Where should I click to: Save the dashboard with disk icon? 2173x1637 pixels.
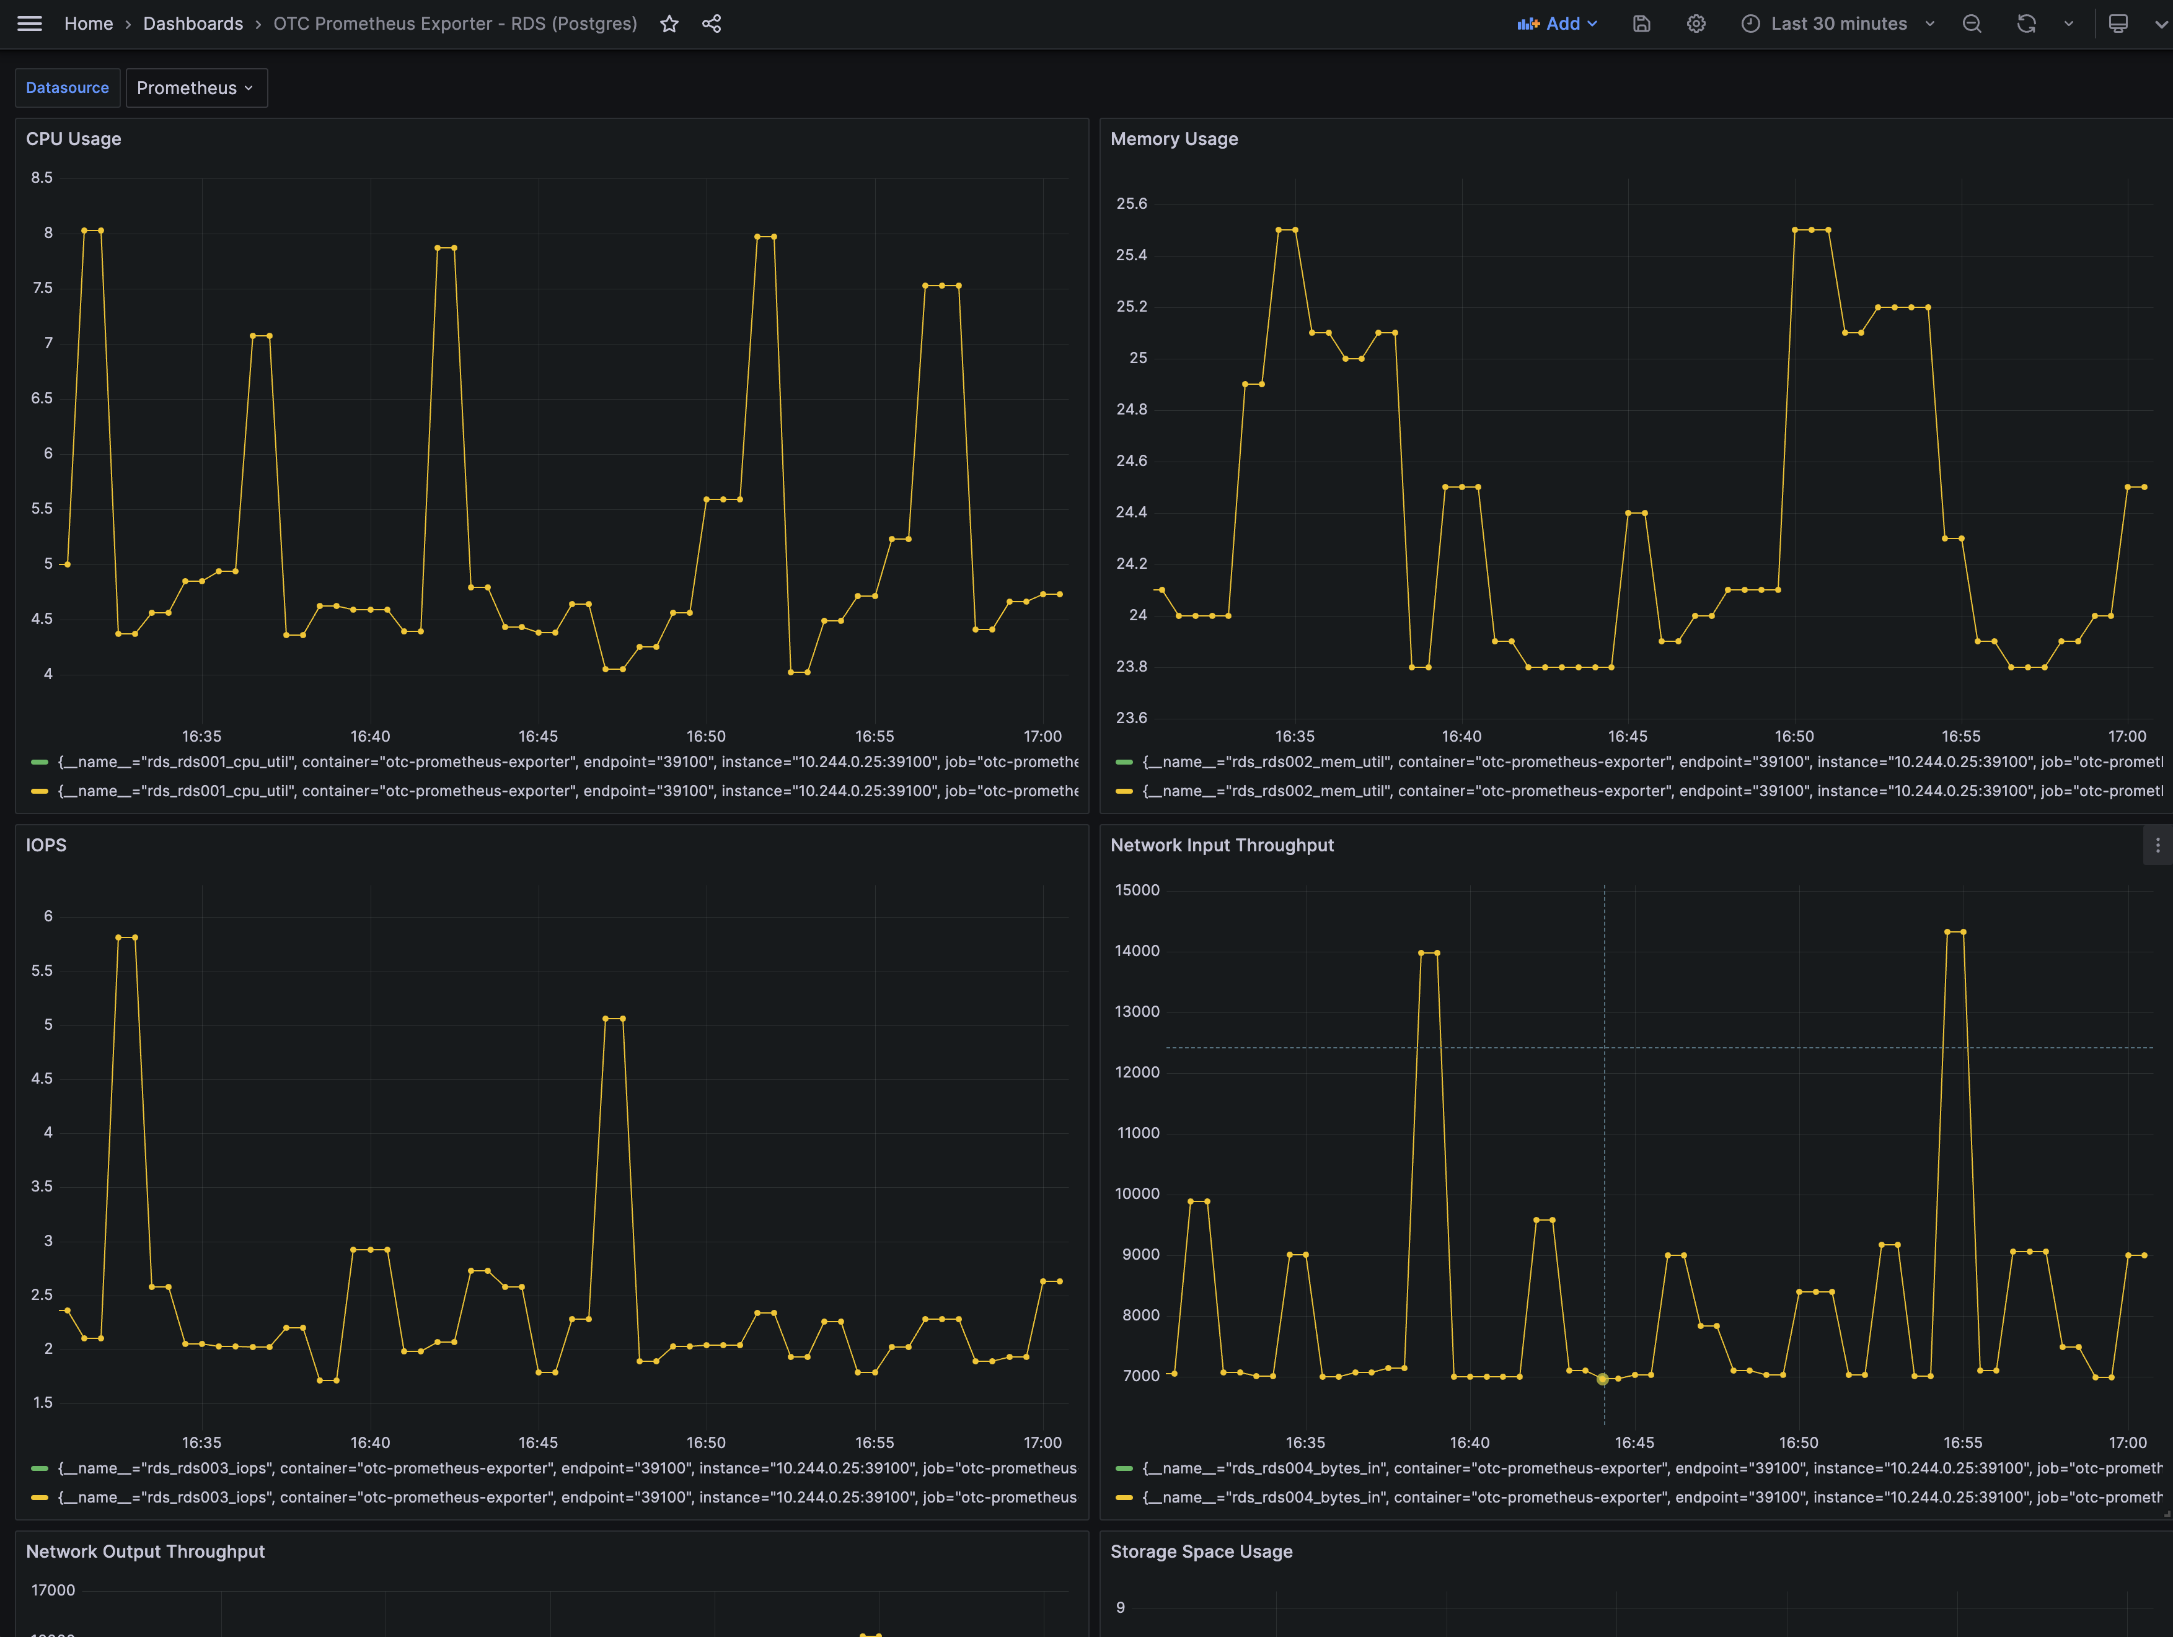point(1641,24)
